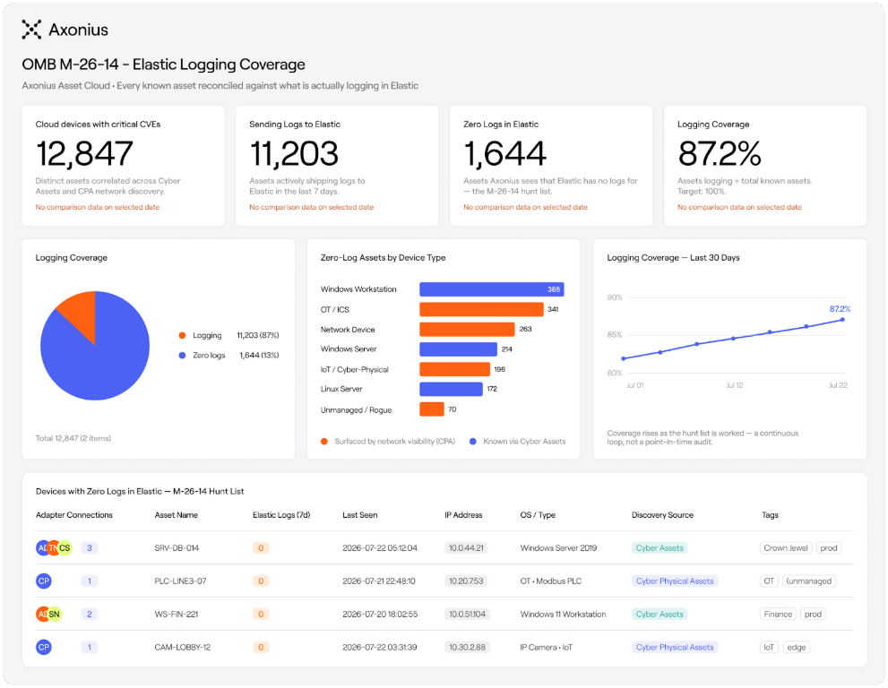Viewport: 888px width, 688px height.
Task: Click the Tags column header
Action: (770, 515)
